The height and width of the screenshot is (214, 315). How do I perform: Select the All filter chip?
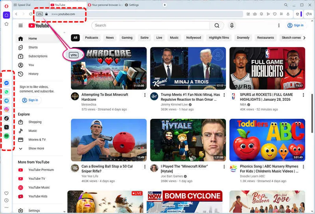[75, 37]
